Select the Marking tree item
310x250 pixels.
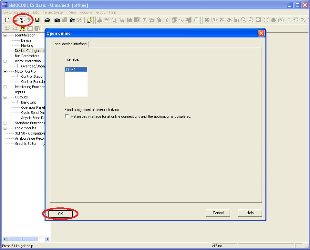pos(27,45)
